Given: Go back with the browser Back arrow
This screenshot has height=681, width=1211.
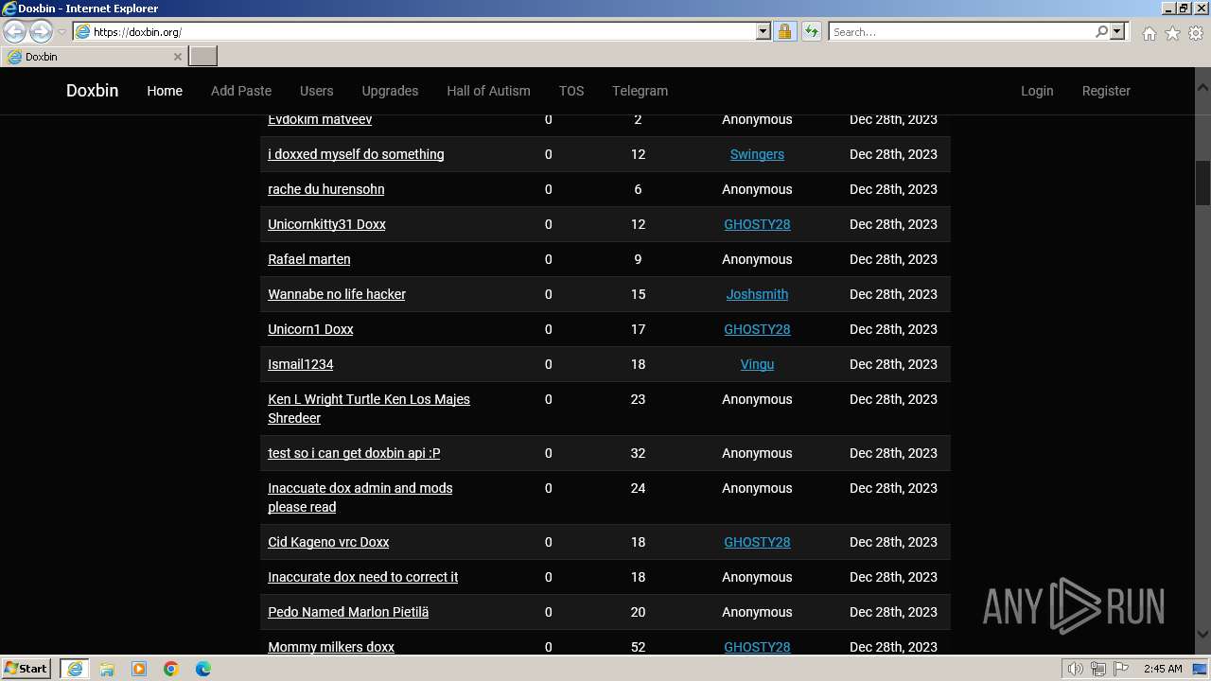Looking at the screenshot, I should tap(15, 31).
